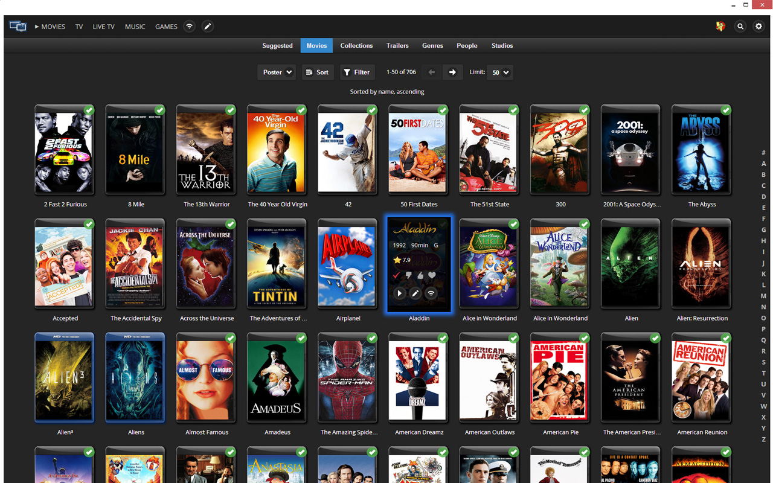Open the Alien: Resurrection title link
Screen dimensions: 773x483
pos(702,318)
